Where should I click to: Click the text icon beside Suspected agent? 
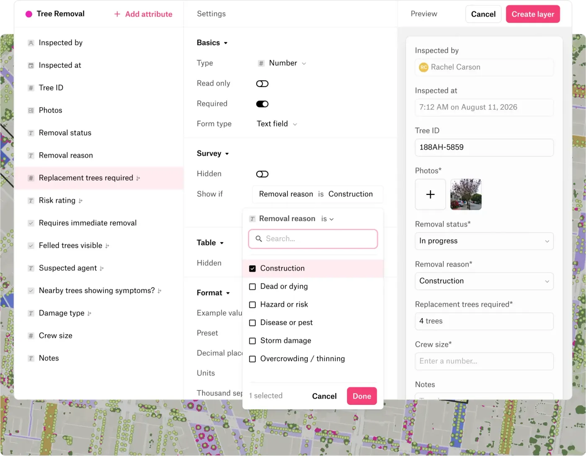coord(31,269)
